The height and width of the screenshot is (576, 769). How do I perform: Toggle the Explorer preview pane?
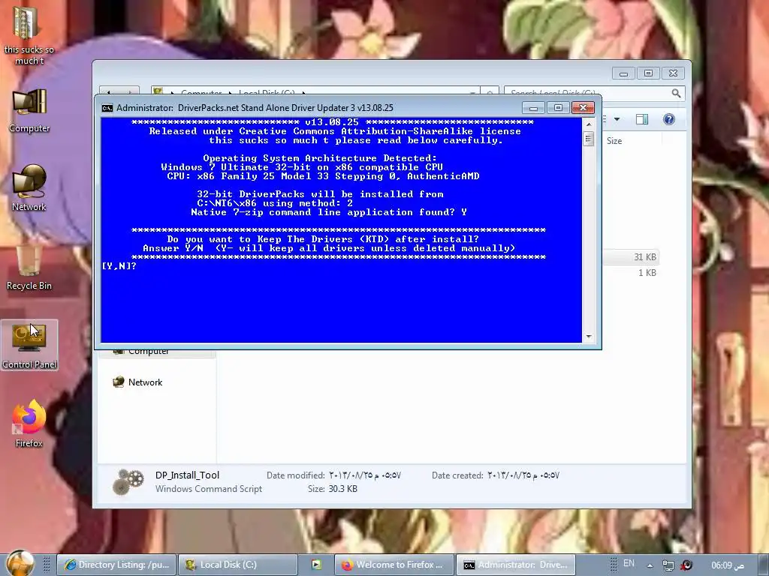tap(642, 119)
